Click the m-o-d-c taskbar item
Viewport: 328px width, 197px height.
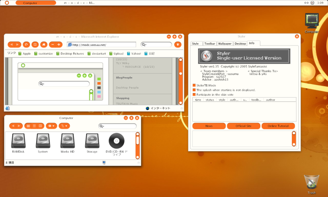click(79, 3)
